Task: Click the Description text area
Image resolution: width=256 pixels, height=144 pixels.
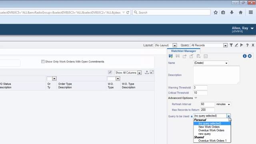Action: point(216,75)
